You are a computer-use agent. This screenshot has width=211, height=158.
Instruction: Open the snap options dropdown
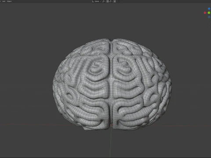coord(111,1)
